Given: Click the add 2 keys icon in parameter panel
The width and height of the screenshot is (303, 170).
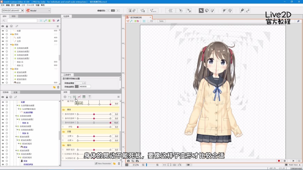Looking at the screenshot, I should 70,97.
